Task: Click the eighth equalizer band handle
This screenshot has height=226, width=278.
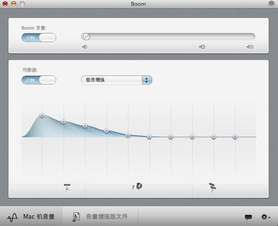Action: 192,137
